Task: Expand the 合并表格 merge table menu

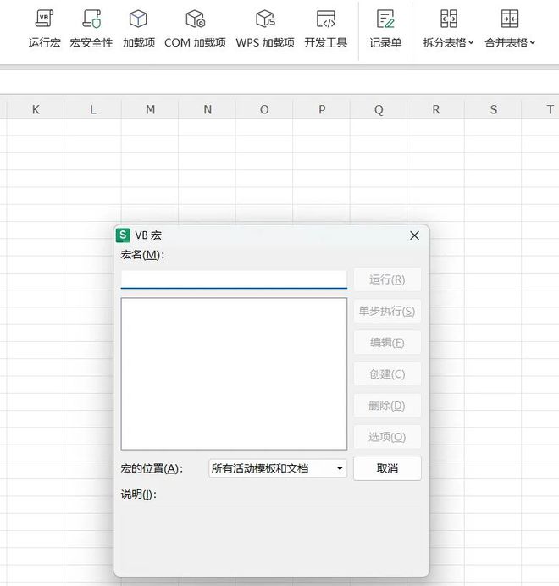Action: click(510, 29)
